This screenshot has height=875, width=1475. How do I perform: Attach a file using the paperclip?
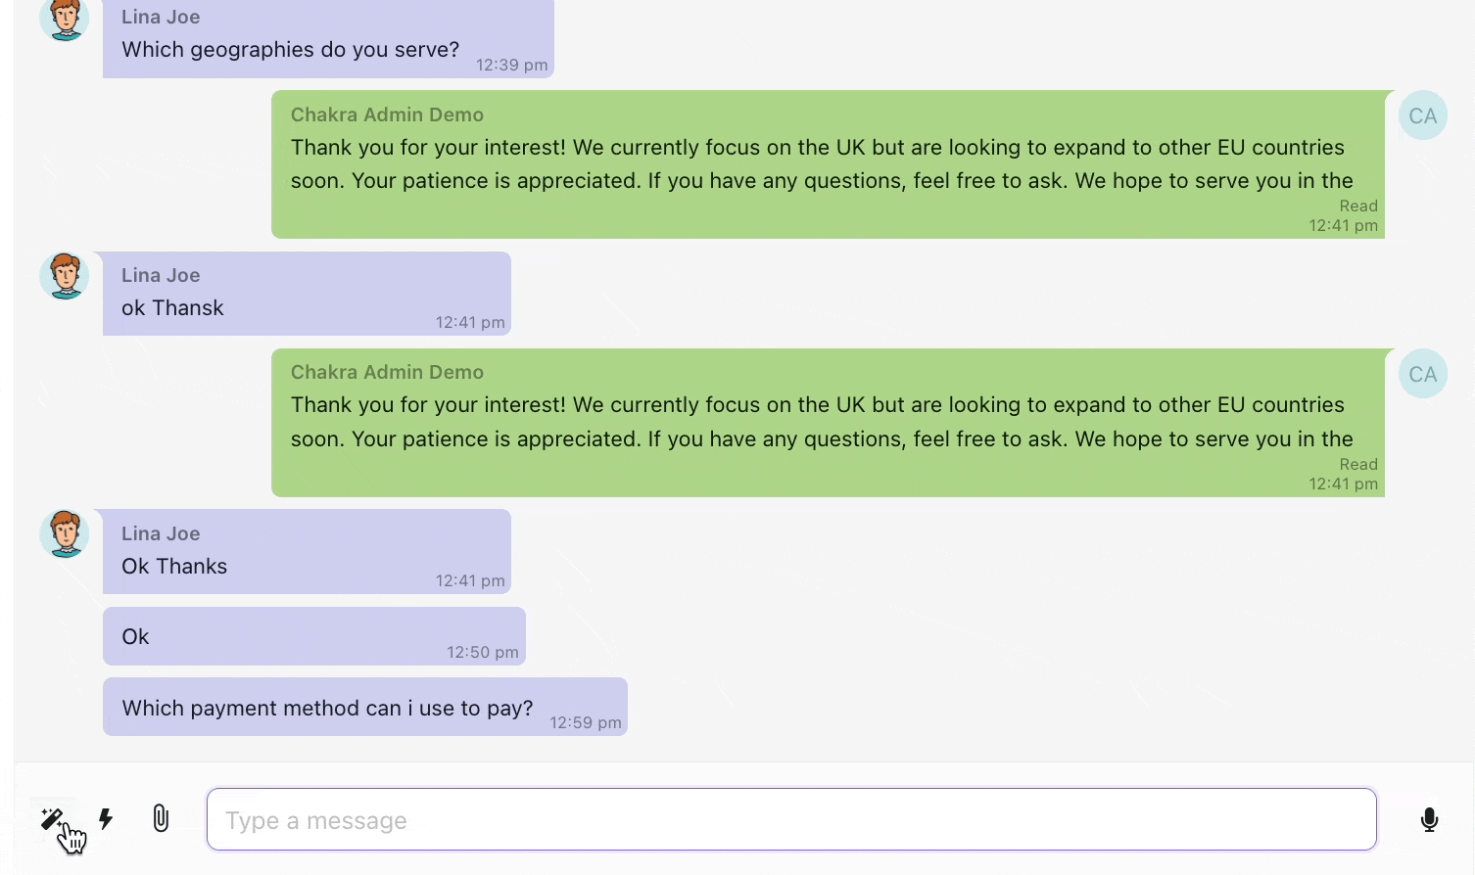pyautogui.click(x=160, y=819)
